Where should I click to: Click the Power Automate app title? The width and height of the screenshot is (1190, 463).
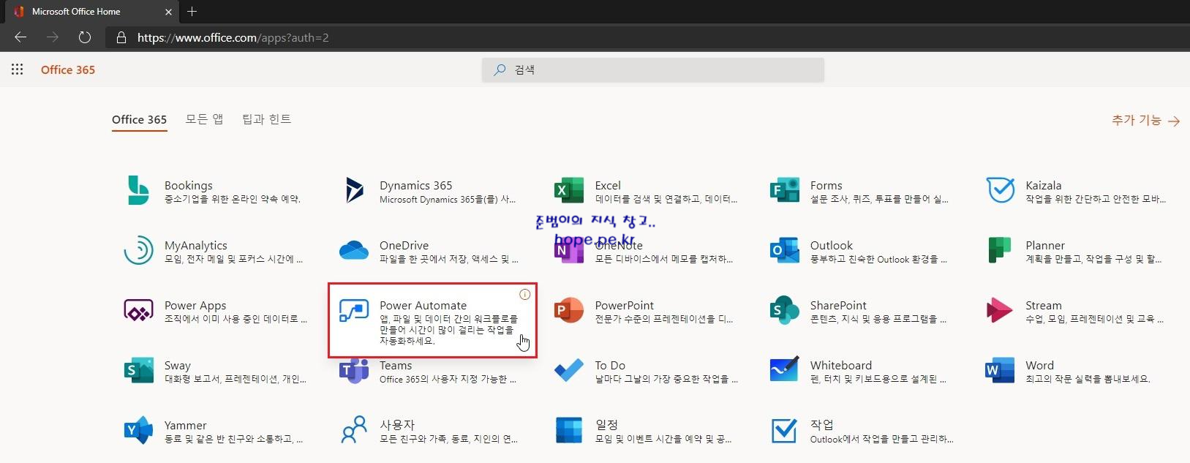pos(423,305)
